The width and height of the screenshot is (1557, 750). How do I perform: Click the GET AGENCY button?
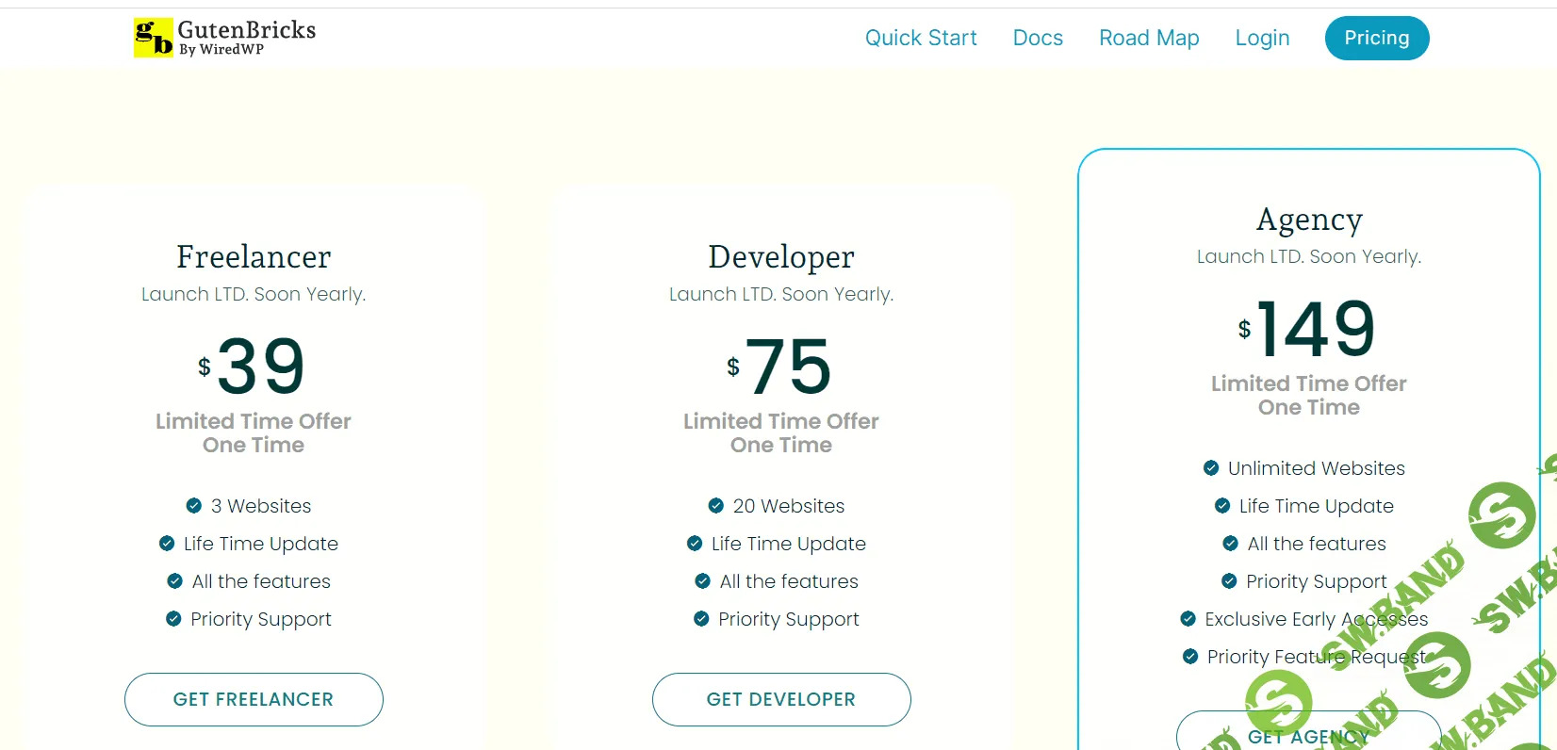click(x=1308, y=735)
